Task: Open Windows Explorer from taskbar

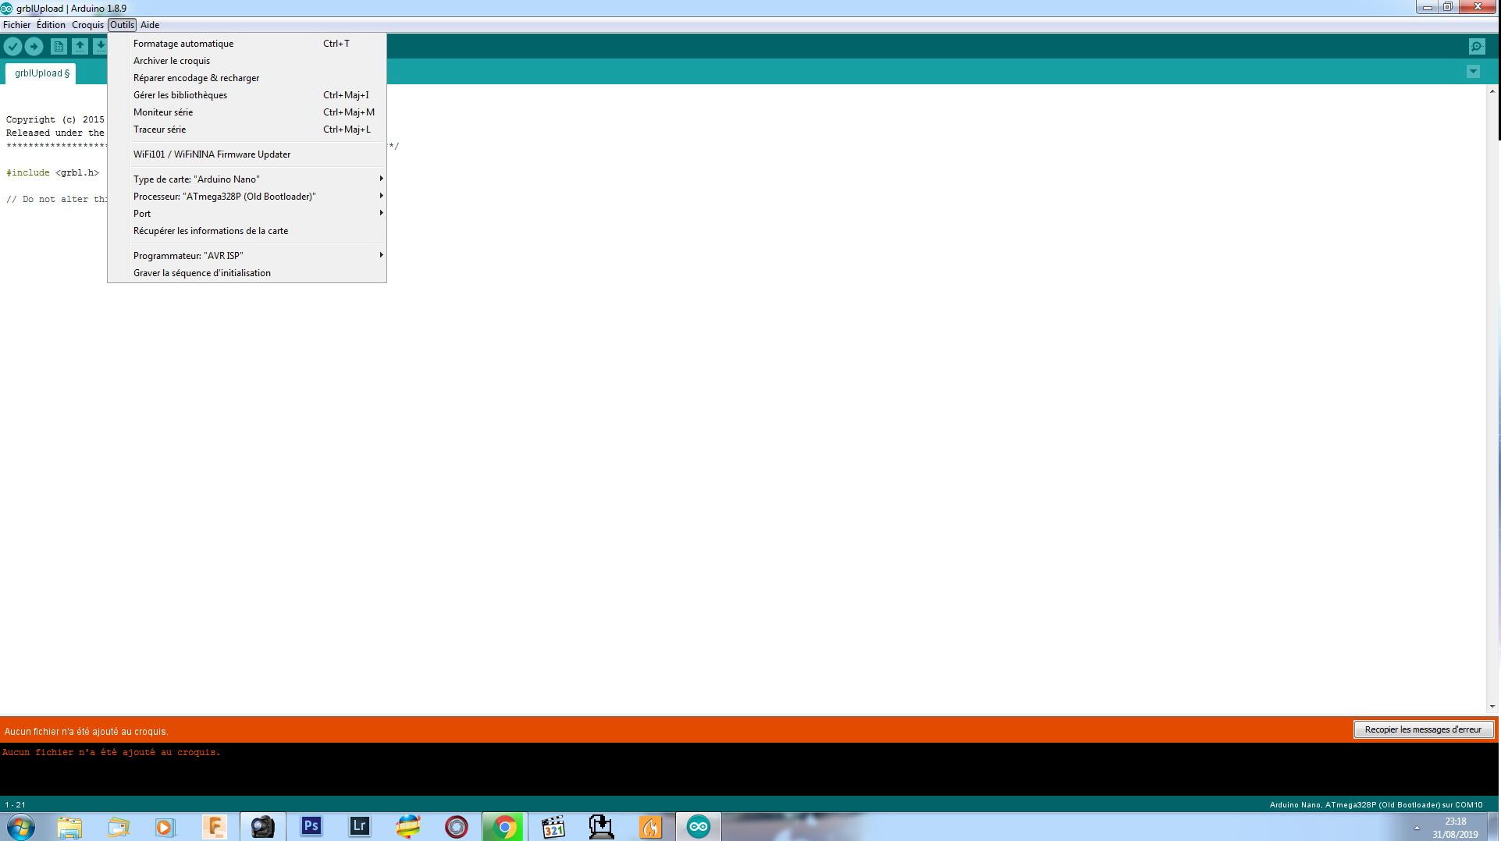Action: click(x=69, y=827)
